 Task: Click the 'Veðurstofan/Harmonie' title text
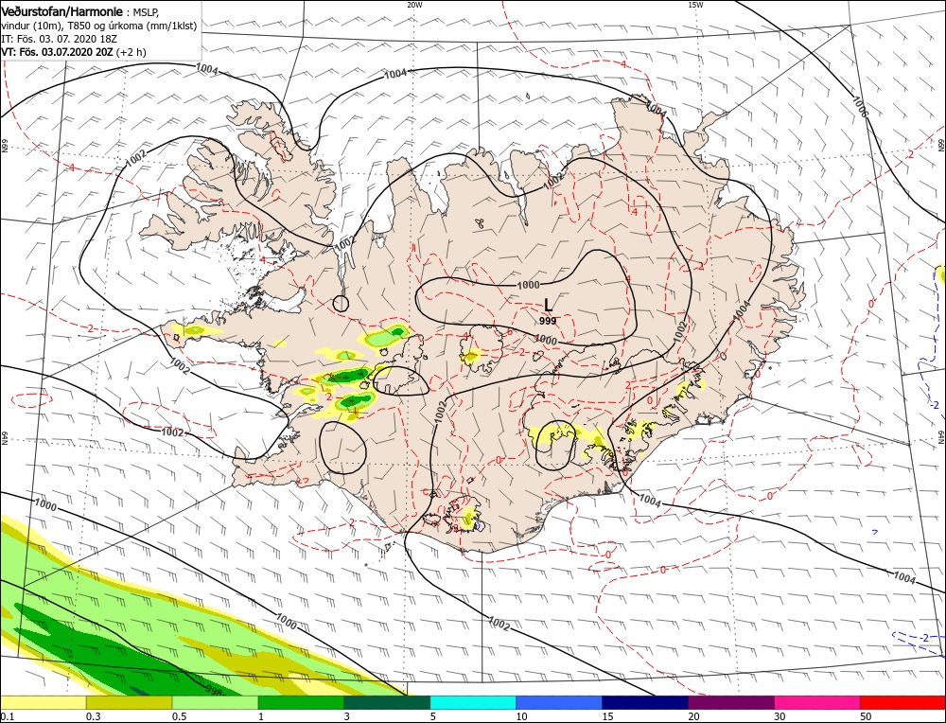(62, 12)
